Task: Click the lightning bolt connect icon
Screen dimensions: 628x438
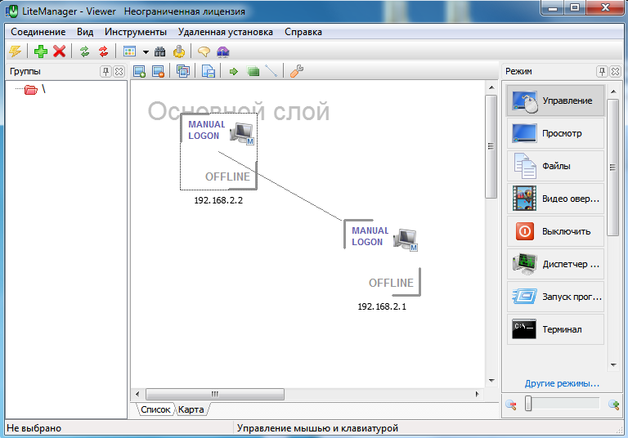Action: pyautogui.click(x=16, y=51)
